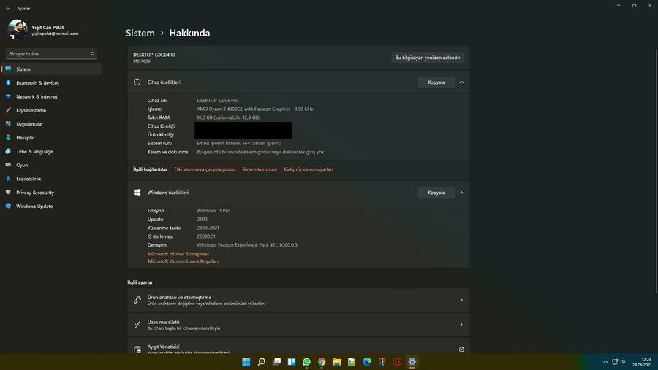Click 'Bu bilgisayarı yeniden adlandır' button

pos(427,58)
